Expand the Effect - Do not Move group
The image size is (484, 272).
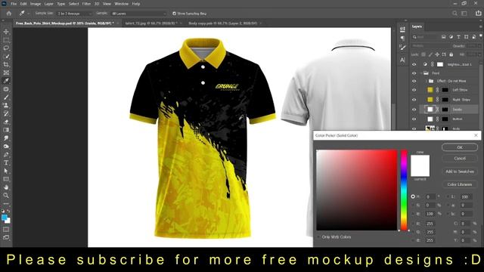coord(427,81)
